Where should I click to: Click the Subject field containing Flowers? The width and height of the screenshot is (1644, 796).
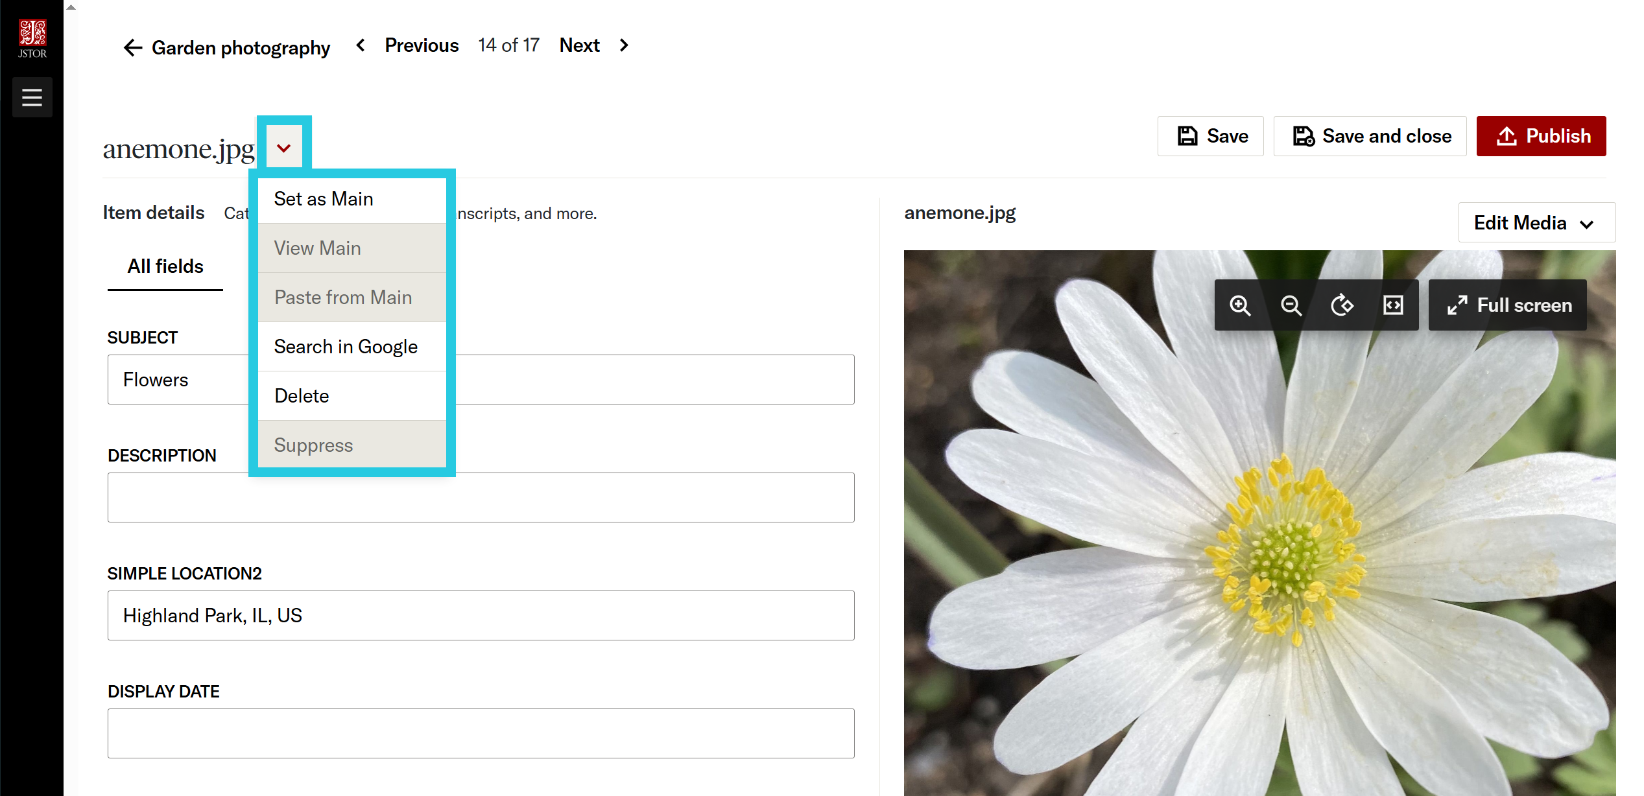[x=481, y=380]
